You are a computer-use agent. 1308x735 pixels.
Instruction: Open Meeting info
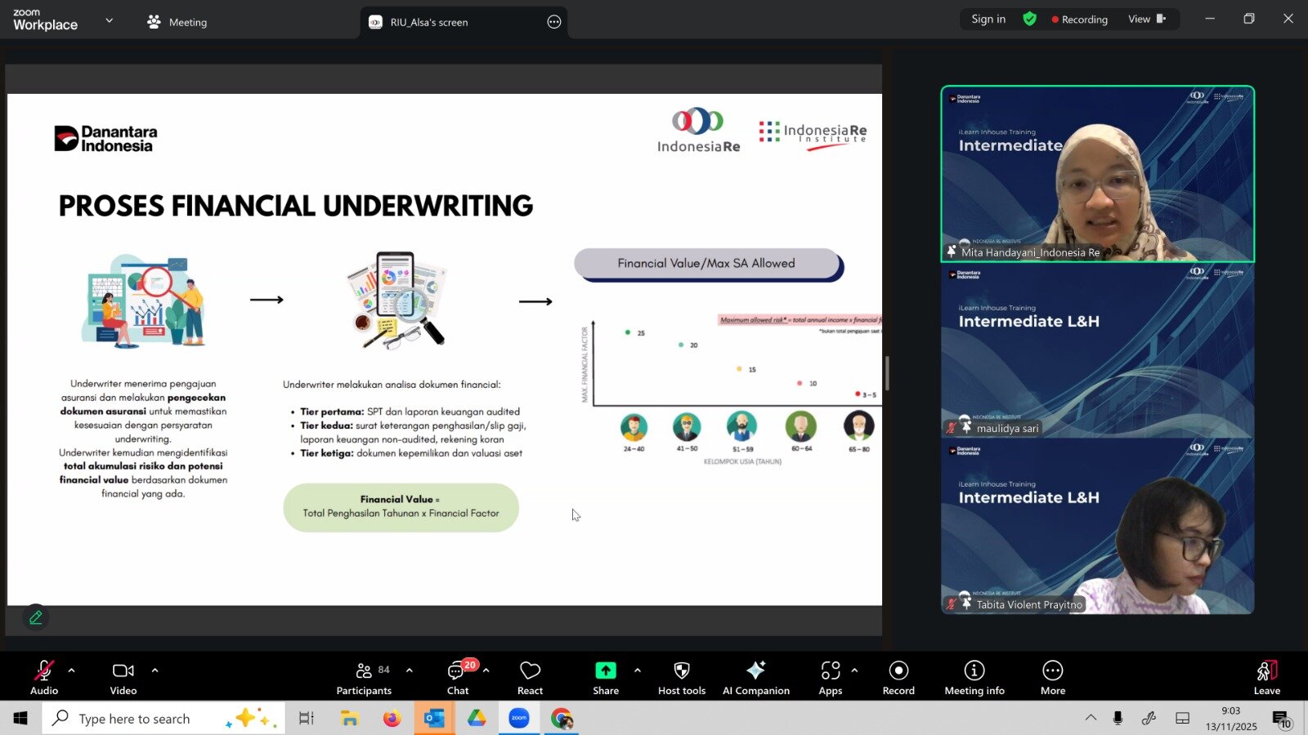tap(974, 677)
